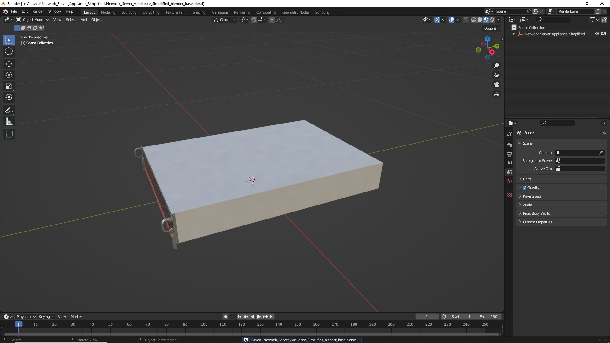The height and width of the screenshot is (343, 610).
Task: Select the 3D Cursor tool
Action: pyautogui.click(x=9, y=51)
